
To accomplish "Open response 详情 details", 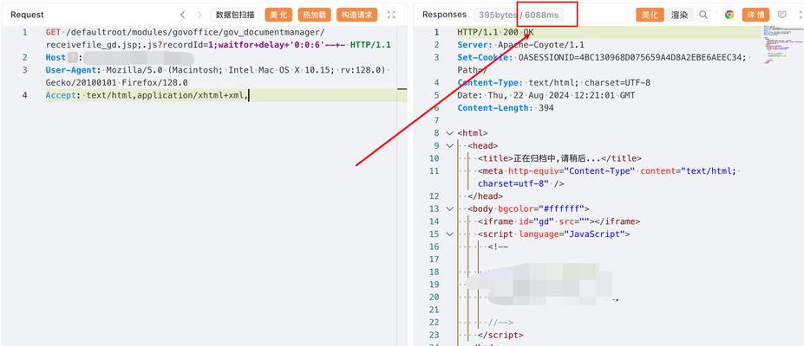I will click(755, 15).
